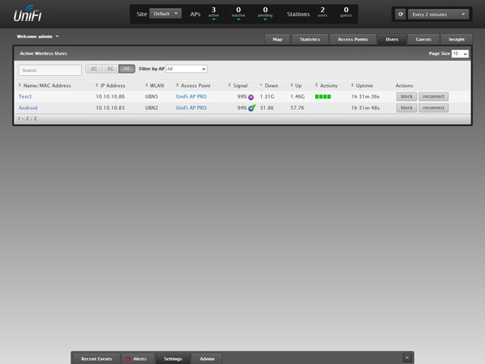Switch to the Guests tab
Viewport: 485px width, 364px height.
tap(424, 40)
